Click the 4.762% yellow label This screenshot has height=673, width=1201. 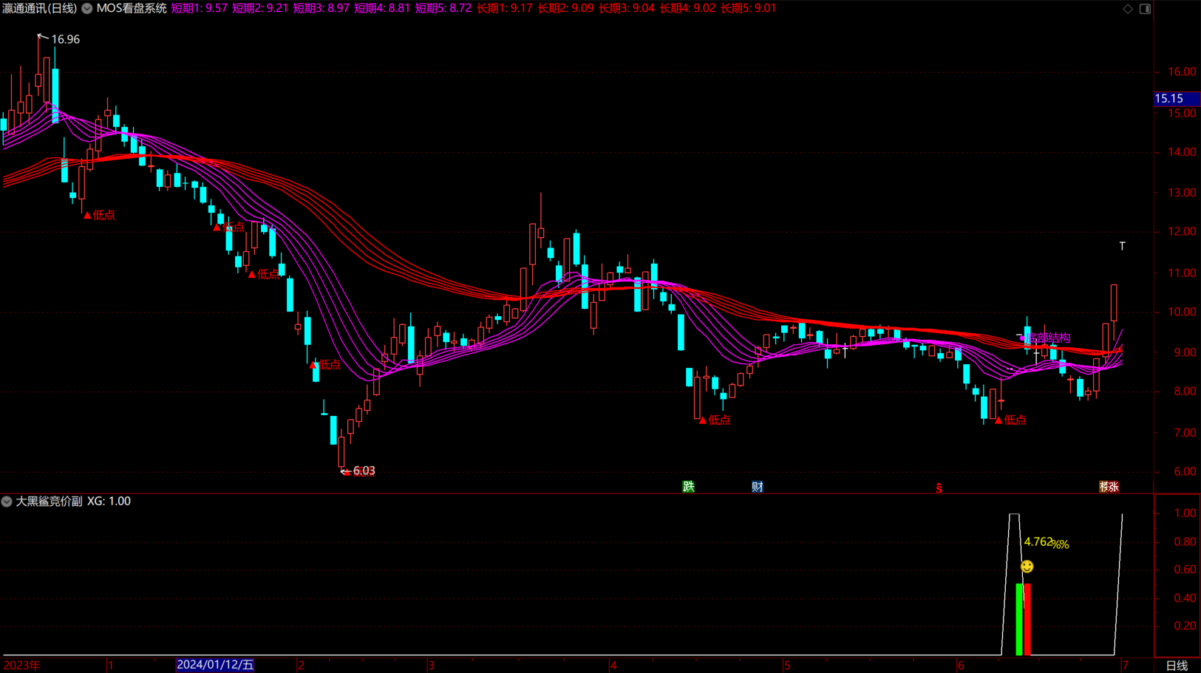pos(1046,543)
